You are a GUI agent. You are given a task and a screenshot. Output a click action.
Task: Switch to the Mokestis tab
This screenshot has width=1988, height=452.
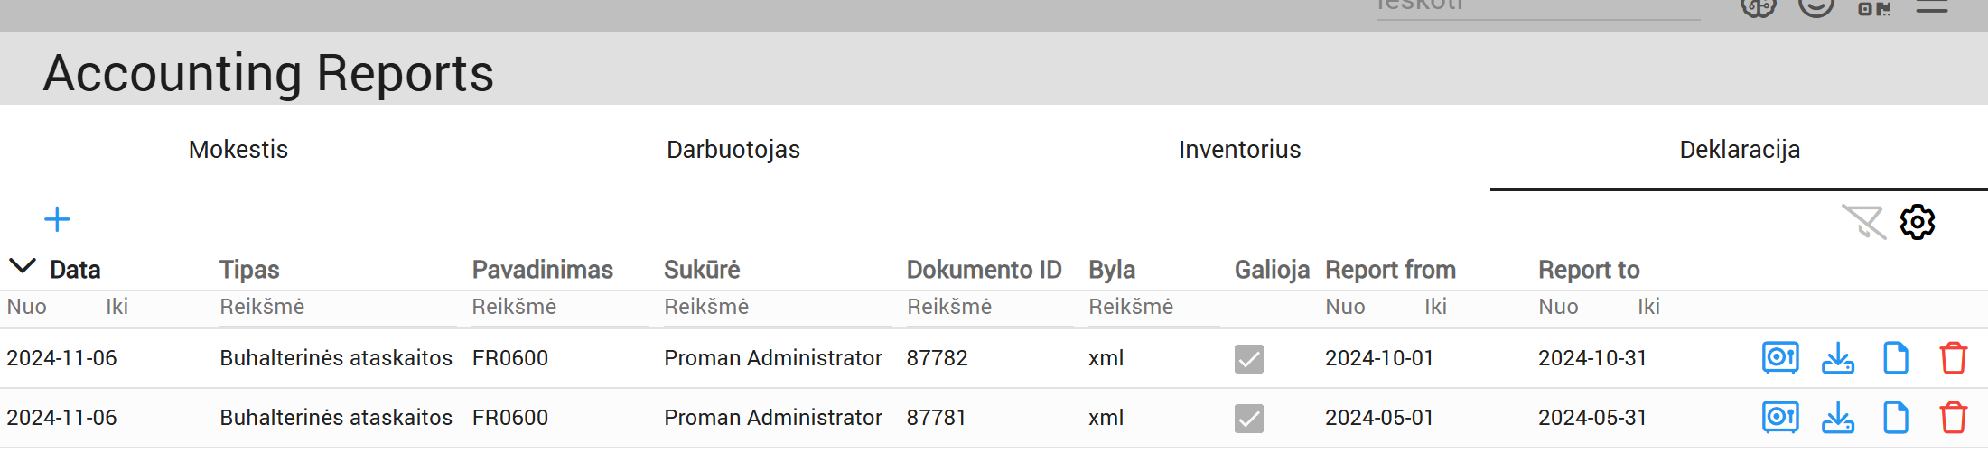point(238,150)
